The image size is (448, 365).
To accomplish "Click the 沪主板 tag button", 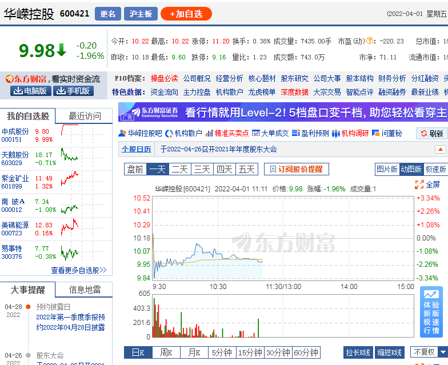I will (x=141, y=14).
